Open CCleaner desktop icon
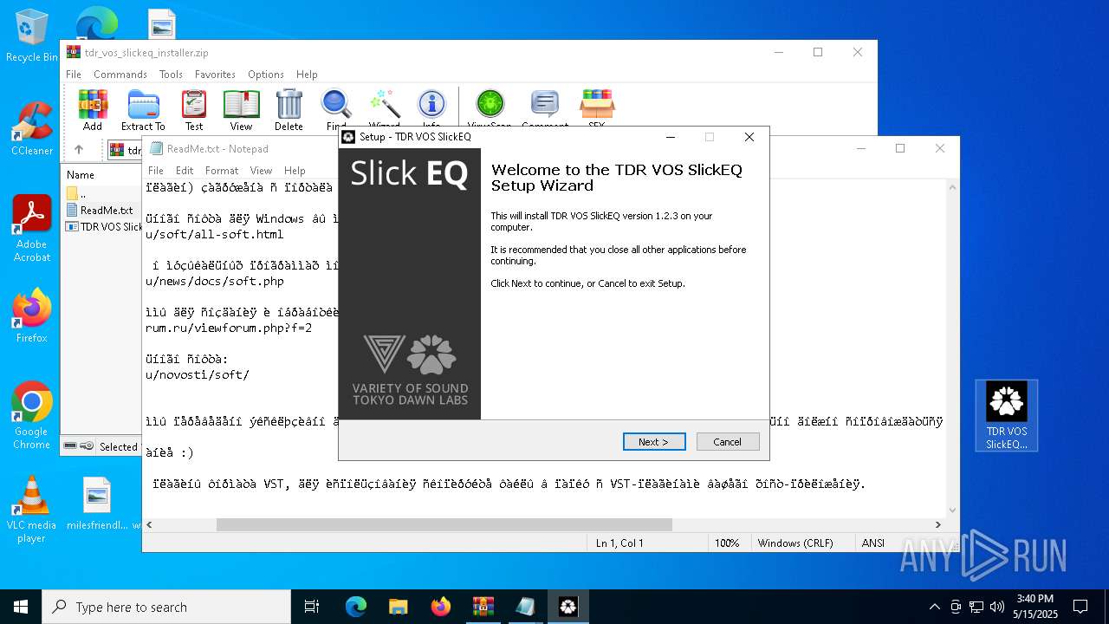The image size is (1109, 624). click(x=31, y=129)
